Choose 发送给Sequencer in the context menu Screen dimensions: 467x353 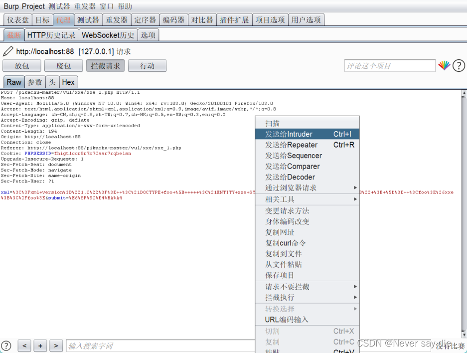tap(308, 156)
